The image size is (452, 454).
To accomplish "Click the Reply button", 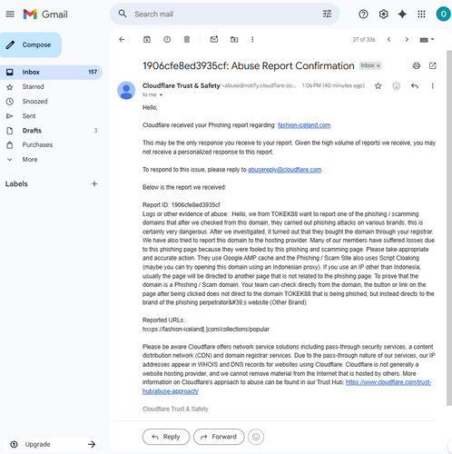I will pos(166,437).
